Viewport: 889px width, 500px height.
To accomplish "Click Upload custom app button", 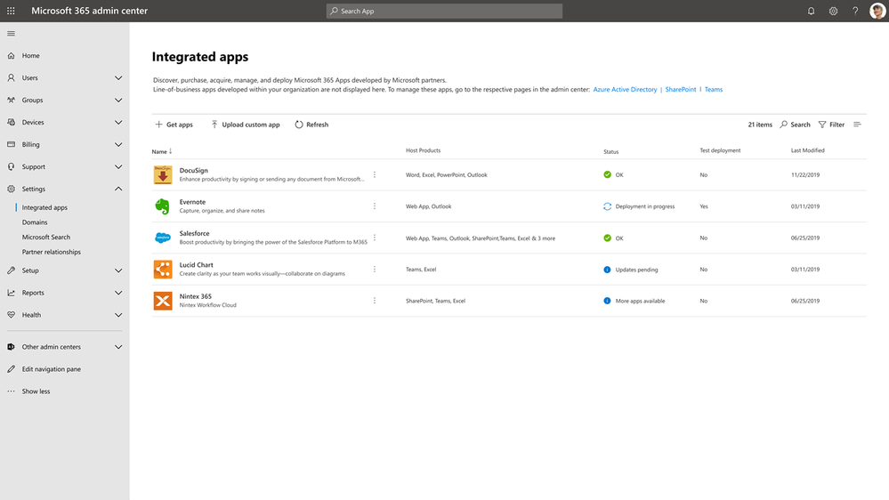I will [246, 125].
